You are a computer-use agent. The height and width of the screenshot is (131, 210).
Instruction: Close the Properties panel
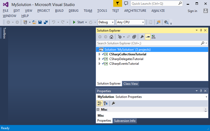(x=205, y=91)
